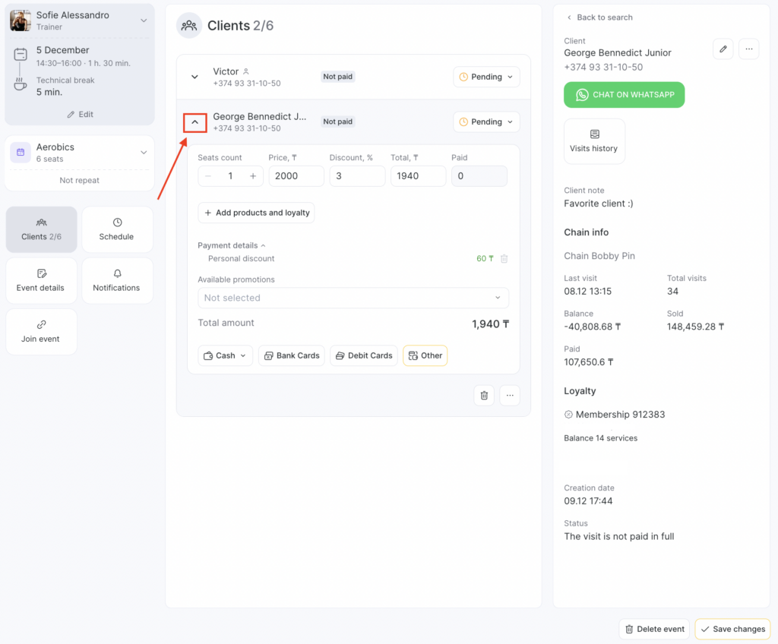Increase seats count with plus button
The height and width of the screenshot is (644, 778).
click(x=253, y=176)
